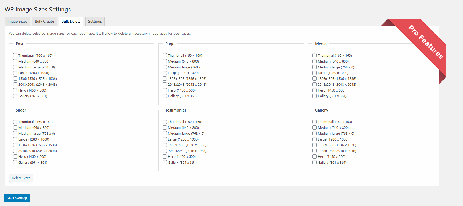Tick 2048x2048 checkbox under Page
Image resolution: width=463 pixels, height=206 pixels.
165,84
